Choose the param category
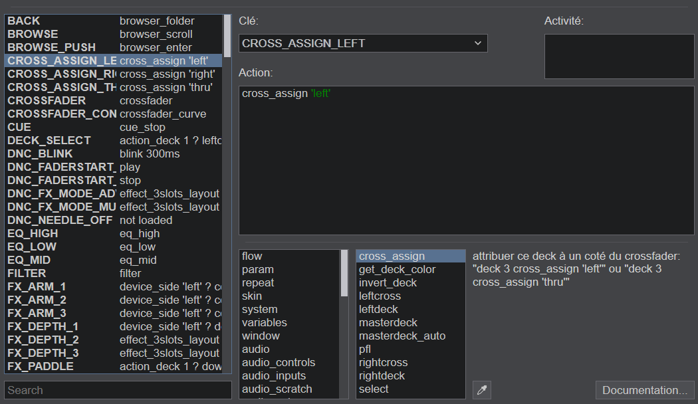This screenshot has height=404, width=698. [x=289, y=270]
